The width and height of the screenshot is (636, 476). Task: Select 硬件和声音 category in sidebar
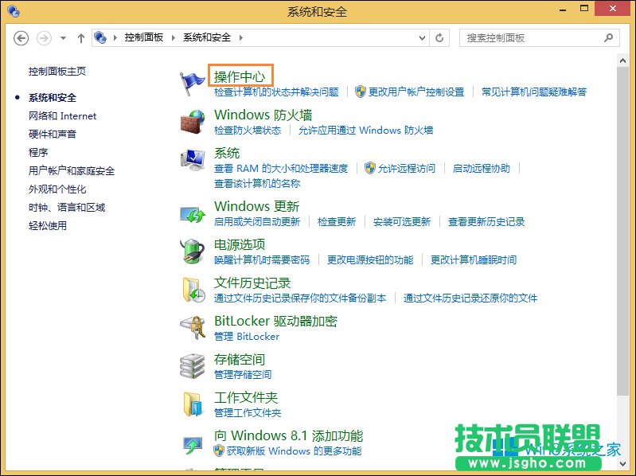[53, 135]
